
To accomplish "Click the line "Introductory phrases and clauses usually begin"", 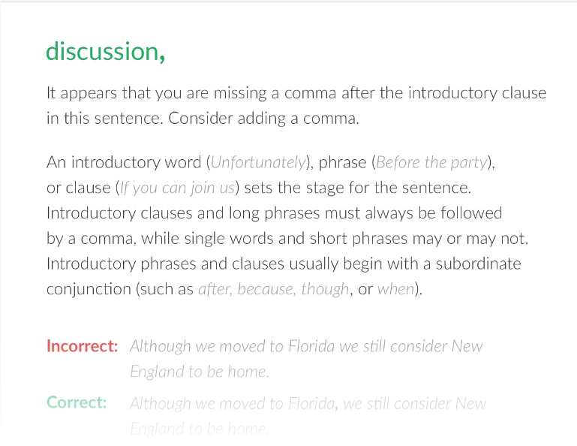I will tap(284, 264).
